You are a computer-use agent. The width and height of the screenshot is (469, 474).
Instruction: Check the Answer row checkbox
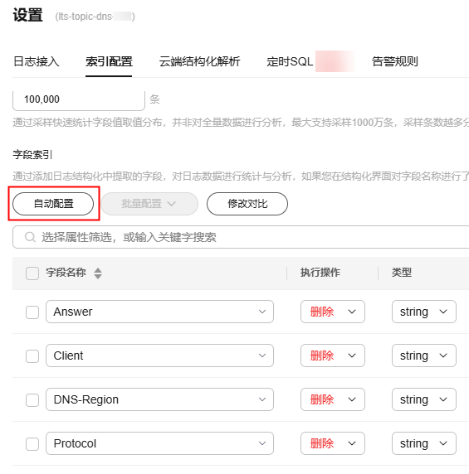[32, 312]
